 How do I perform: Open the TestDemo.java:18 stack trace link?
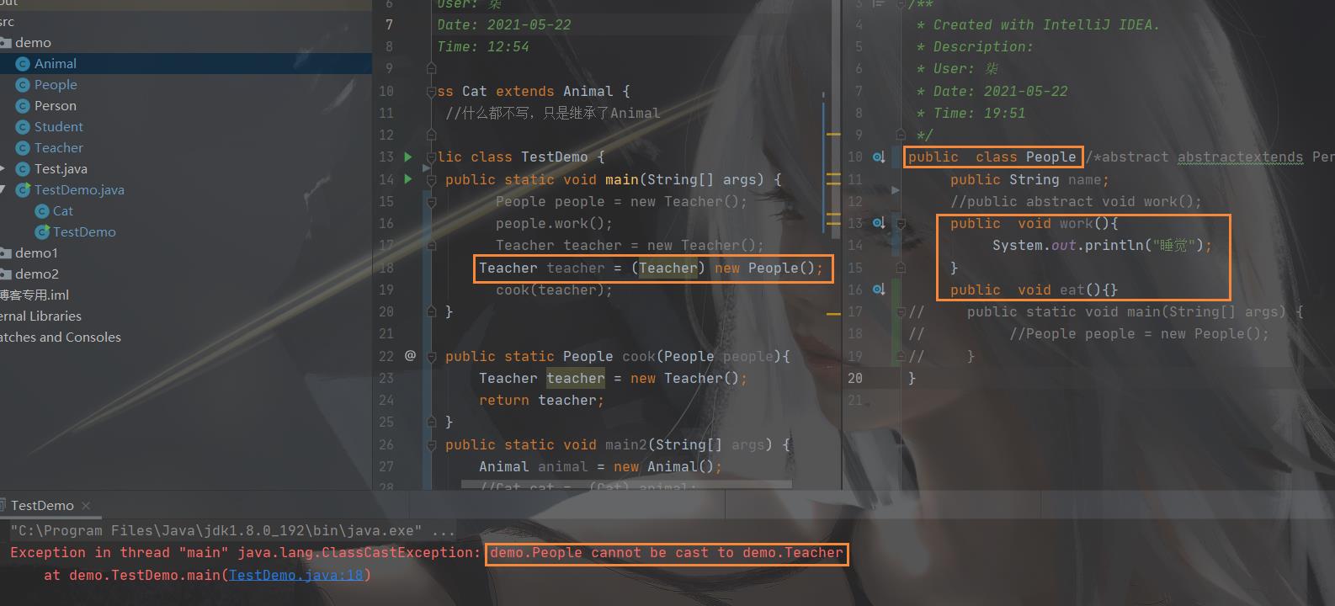click(x=295, y=575)
